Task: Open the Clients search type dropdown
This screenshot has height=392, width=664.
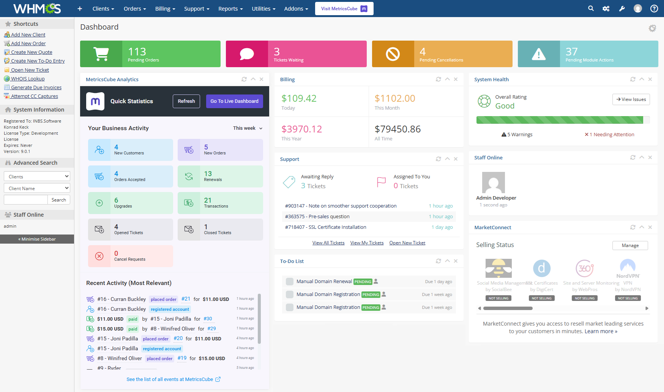Action: click(x=36, y=176)
